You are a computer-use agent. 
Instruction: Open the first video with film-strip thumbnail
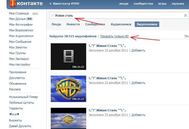coord(68,57)
